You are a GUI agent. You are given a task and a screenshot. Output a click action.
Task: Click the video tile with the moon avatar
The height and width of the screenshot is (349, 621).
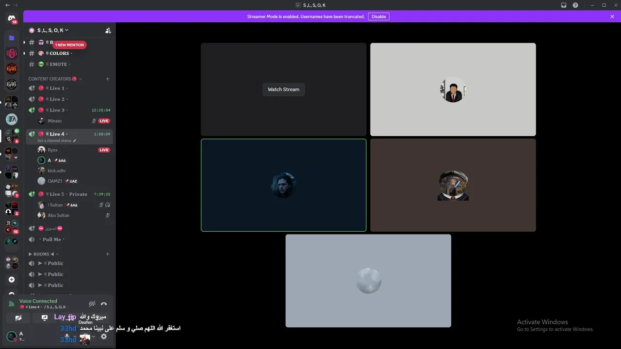pyautogui.click(x=368, y=281)
